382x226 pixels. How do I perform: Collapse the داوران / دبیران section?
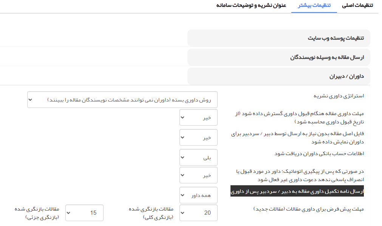[279, 77]
